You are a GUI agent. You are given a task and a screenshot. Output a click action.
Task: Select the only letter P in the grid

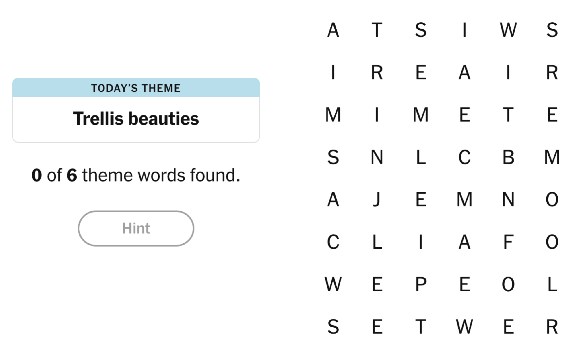pos(420,285)
